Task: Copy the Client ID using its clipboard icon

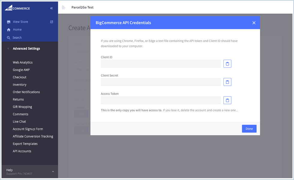Action: pyautogui.click(x=227, y=63)
